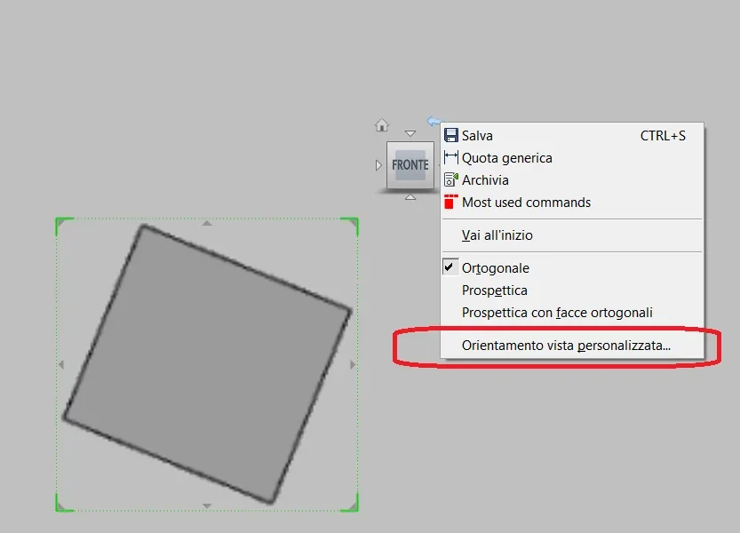Click right edge arrow of selection box
This screenshot has height=533, width=740.
pyautogui.click(x=353, y=364)
